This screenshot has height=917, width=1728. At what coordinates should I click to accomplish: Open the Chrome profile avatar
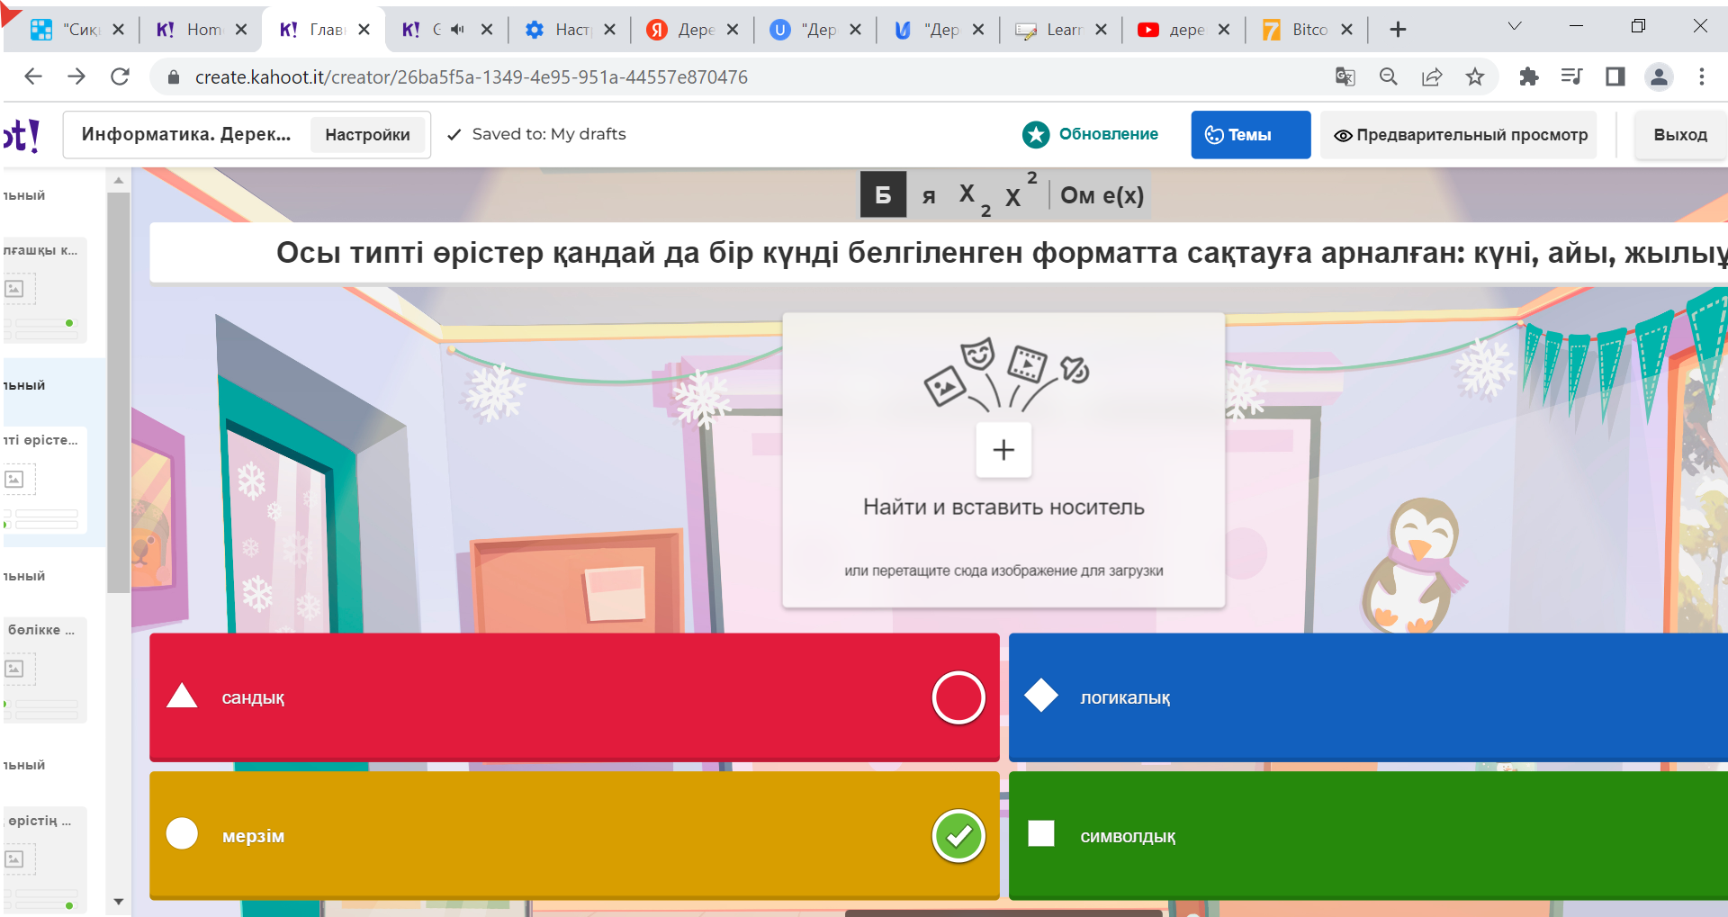click(x=1659, y=76)
